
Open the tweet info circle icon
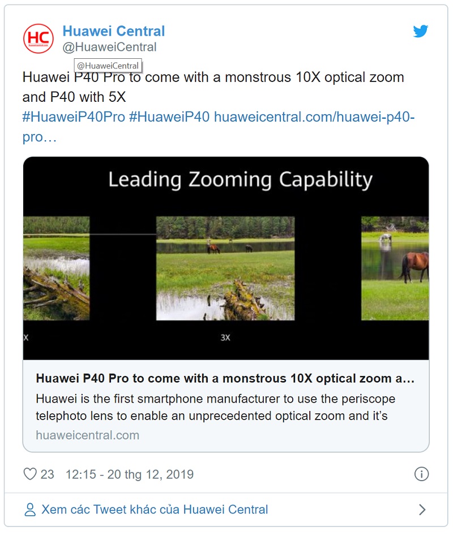[x=421, y=474]
